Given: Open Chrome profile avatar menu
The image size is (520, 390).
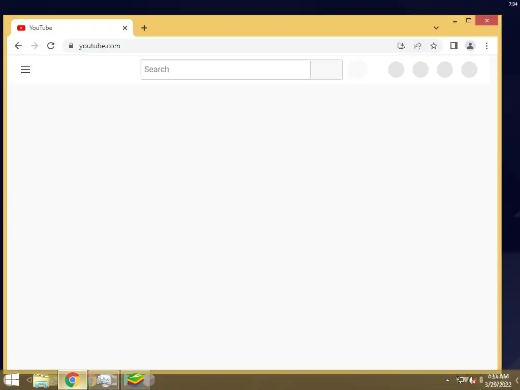Looking at the screenshot, I should (x=470, y=46).
